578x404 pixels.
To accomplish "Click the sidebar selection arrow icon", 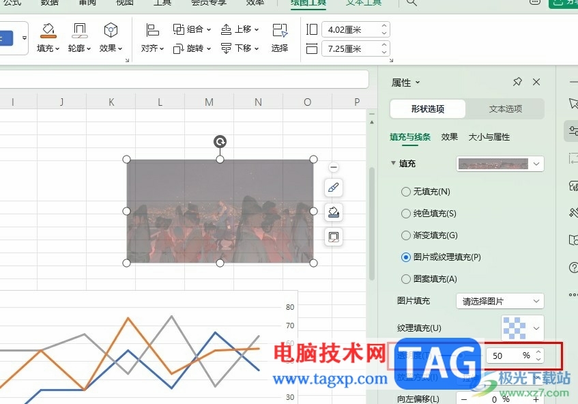I will [573, 103].
